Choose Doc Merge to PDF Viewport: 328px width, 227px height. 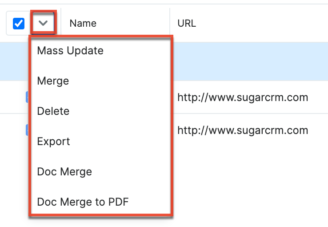pos(83,202)
